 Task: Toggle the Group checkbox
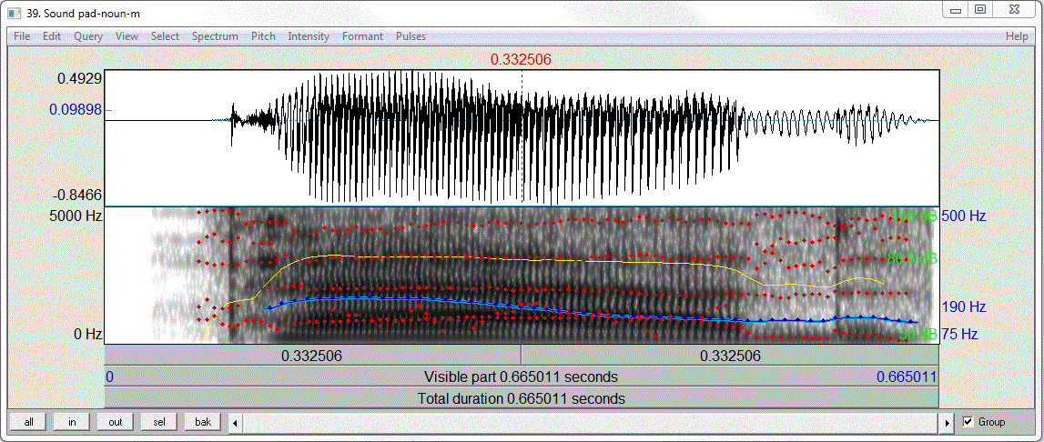tap(968, 422)
